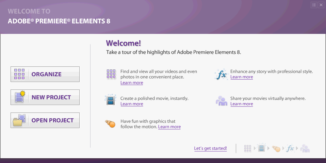Click the instant movie filmstrip icon

(x=111, y=100)
